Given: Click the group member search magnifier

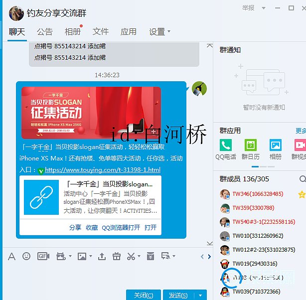Looking at the screenshot, I should [303, 178].
